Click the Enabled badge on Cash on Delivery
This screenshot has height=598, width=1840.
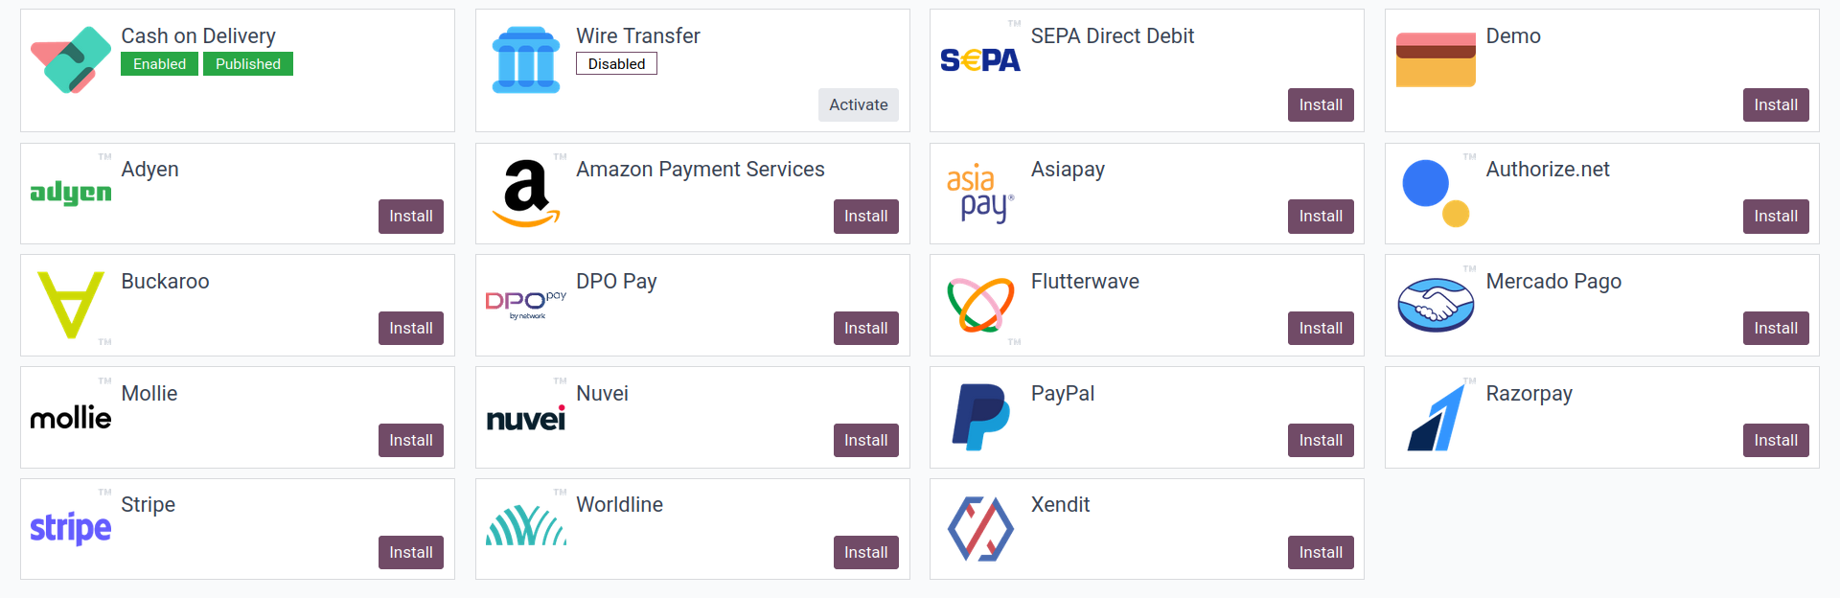(159, 64)
